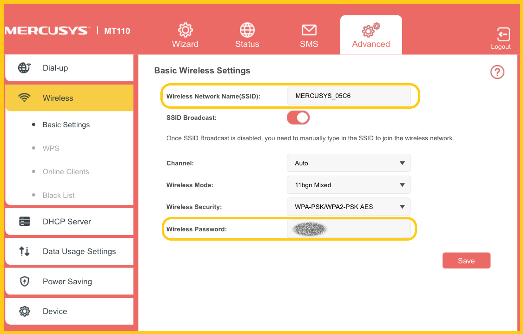Click the Dial-up globe icon
Image resolution: width=523 pixels, height=334 pixels.
tap(24, 68)
